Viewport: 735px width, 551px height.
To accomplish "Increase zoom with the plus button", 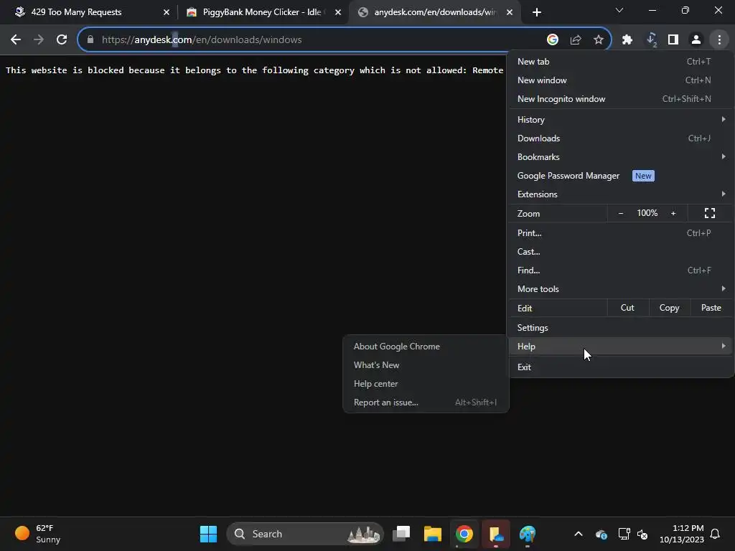I will click(673, 213).
